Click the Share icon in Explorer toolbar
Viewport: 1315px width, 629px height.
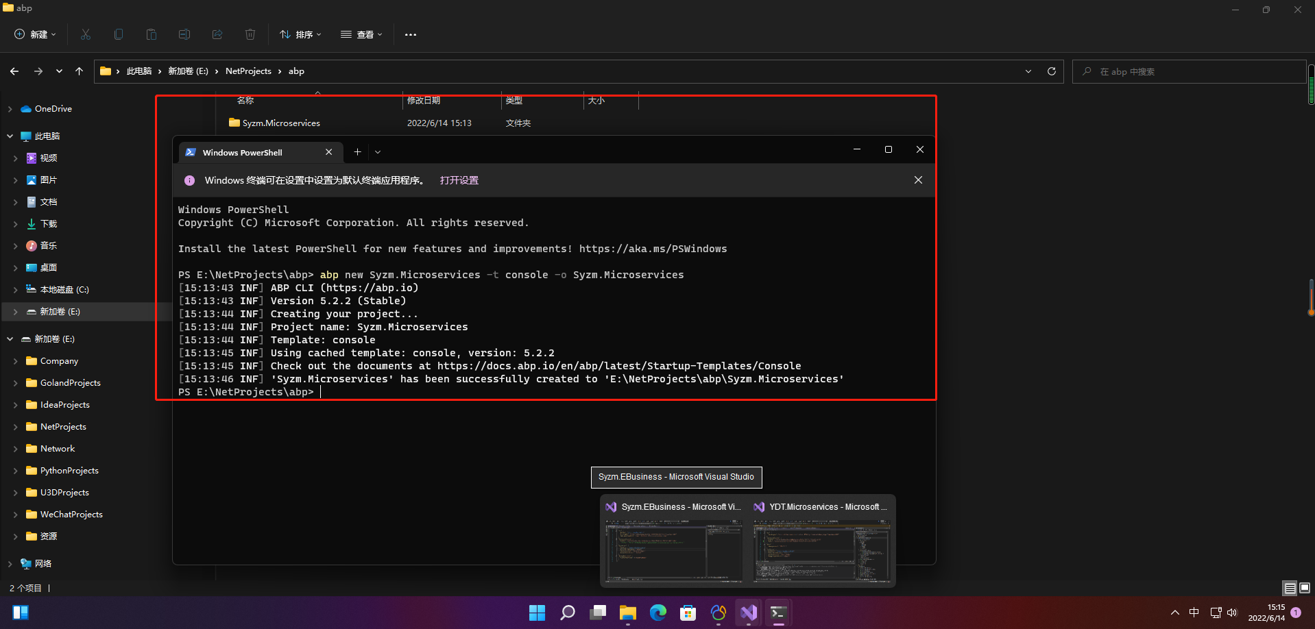click(217, 34)
